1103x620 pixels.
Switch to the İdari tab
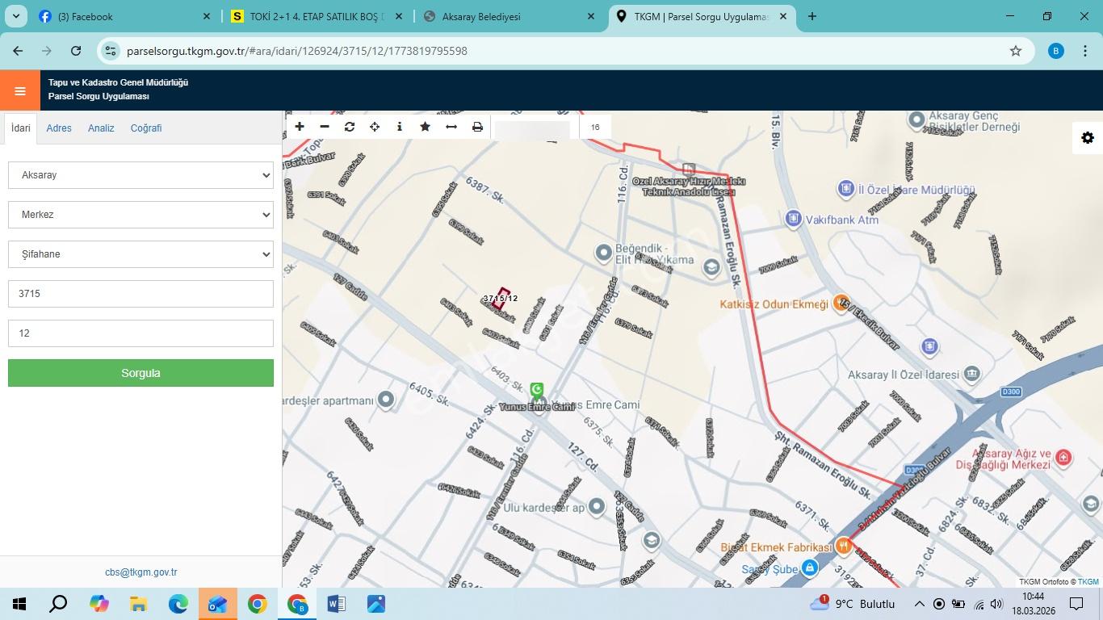[21, 128]
